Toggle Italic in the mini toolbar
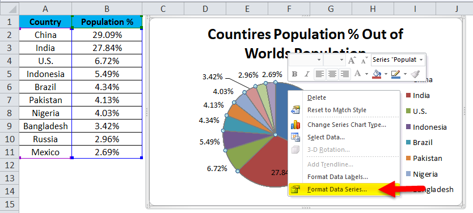 click(x=307, y=74)
